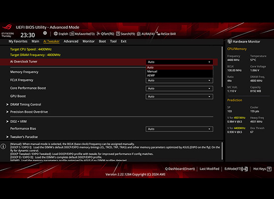Open AURA(F4) lighting control
Screen dimensions: 274x199
[145, 34]
